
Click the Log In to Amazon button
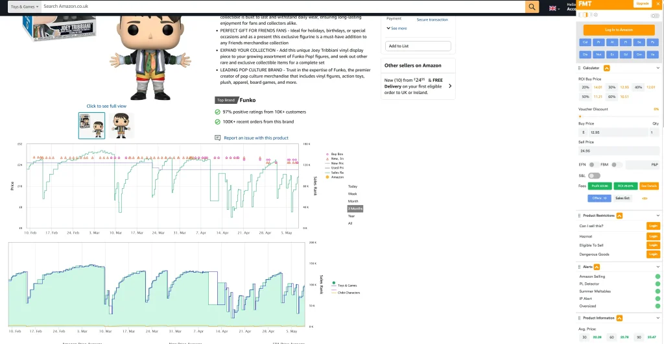[x=619, y=30]
